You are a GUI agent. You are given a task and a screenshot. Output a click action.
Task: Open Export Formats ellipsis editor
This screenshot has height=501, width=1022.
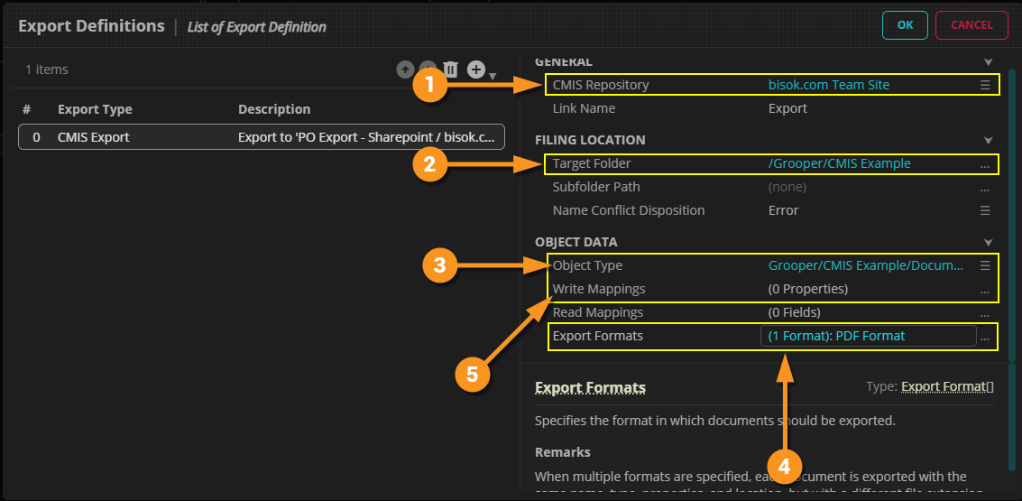coord(985,336)
